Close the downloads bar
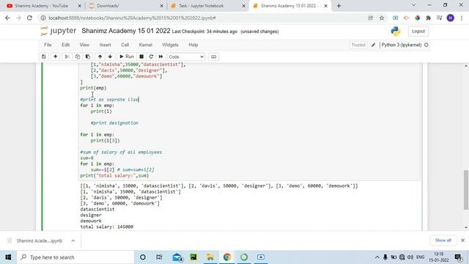Viewport: 469px width, 264px height. tap(462, 241)
